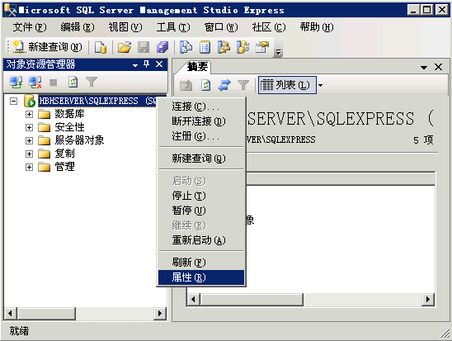The width and height of the screenshot is (452, 341).
Task: Click the registered servers icon in toolbar
Action: point(186,47)
